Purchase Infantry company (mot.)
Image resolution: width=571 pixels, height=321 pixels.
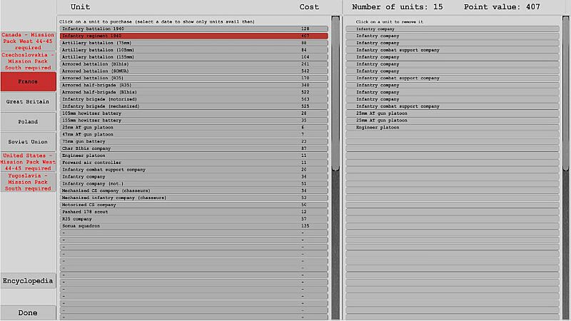pyautogui.click(x=193, y=183)
